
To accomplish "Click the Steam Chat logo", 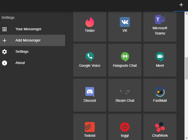I will [125, 92].
